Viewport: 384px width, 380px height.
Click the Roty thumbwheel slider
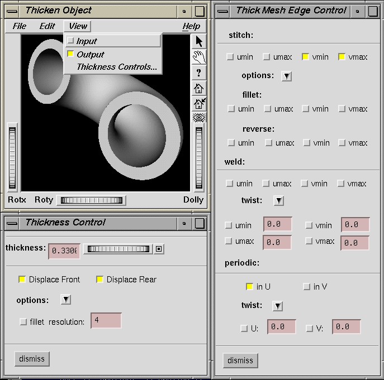(92, 200)
